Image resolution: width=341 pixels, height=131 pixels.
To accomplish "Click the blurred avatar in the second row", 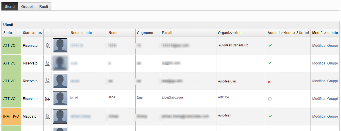I will 60,63.
